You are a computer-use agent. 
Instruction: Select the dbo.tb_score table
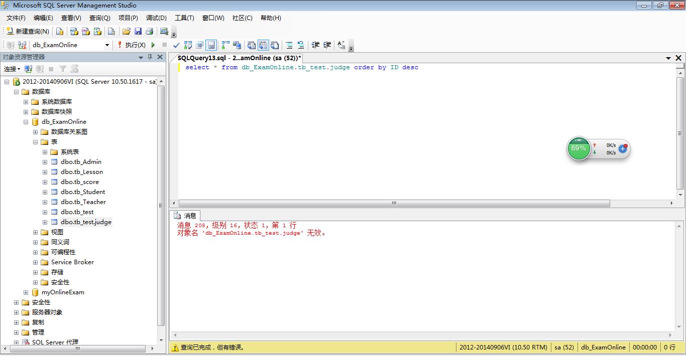click(x=80, y=182)
